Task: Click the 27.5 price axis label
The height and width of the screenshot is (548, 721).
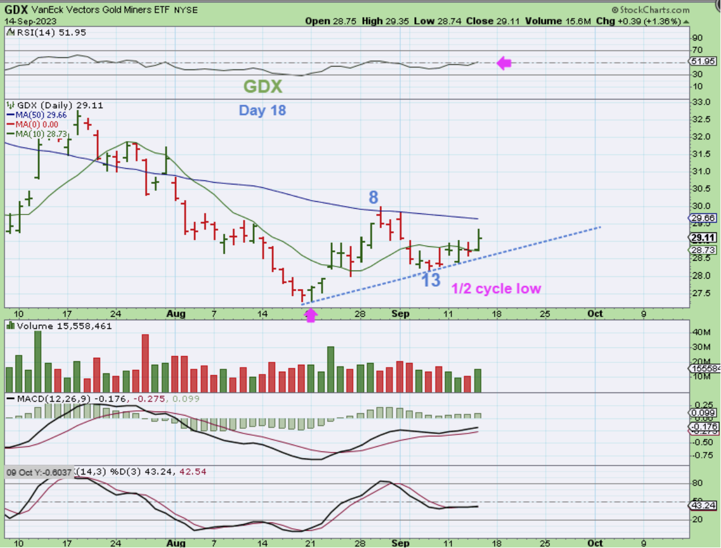Action: (701, 293)
